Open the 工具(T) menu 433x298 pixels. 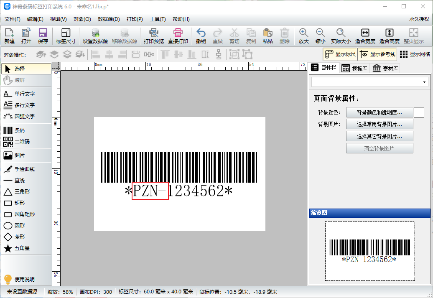(x=158, y=19)
